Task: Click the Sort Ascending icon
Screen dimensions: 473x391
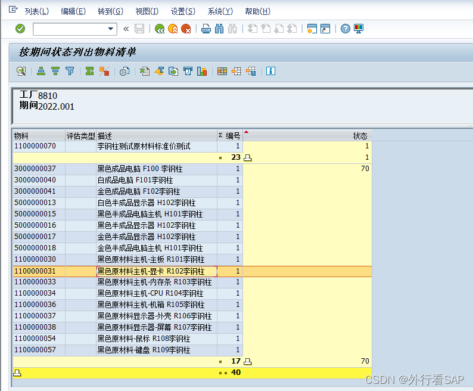Action: coord(41,72)
